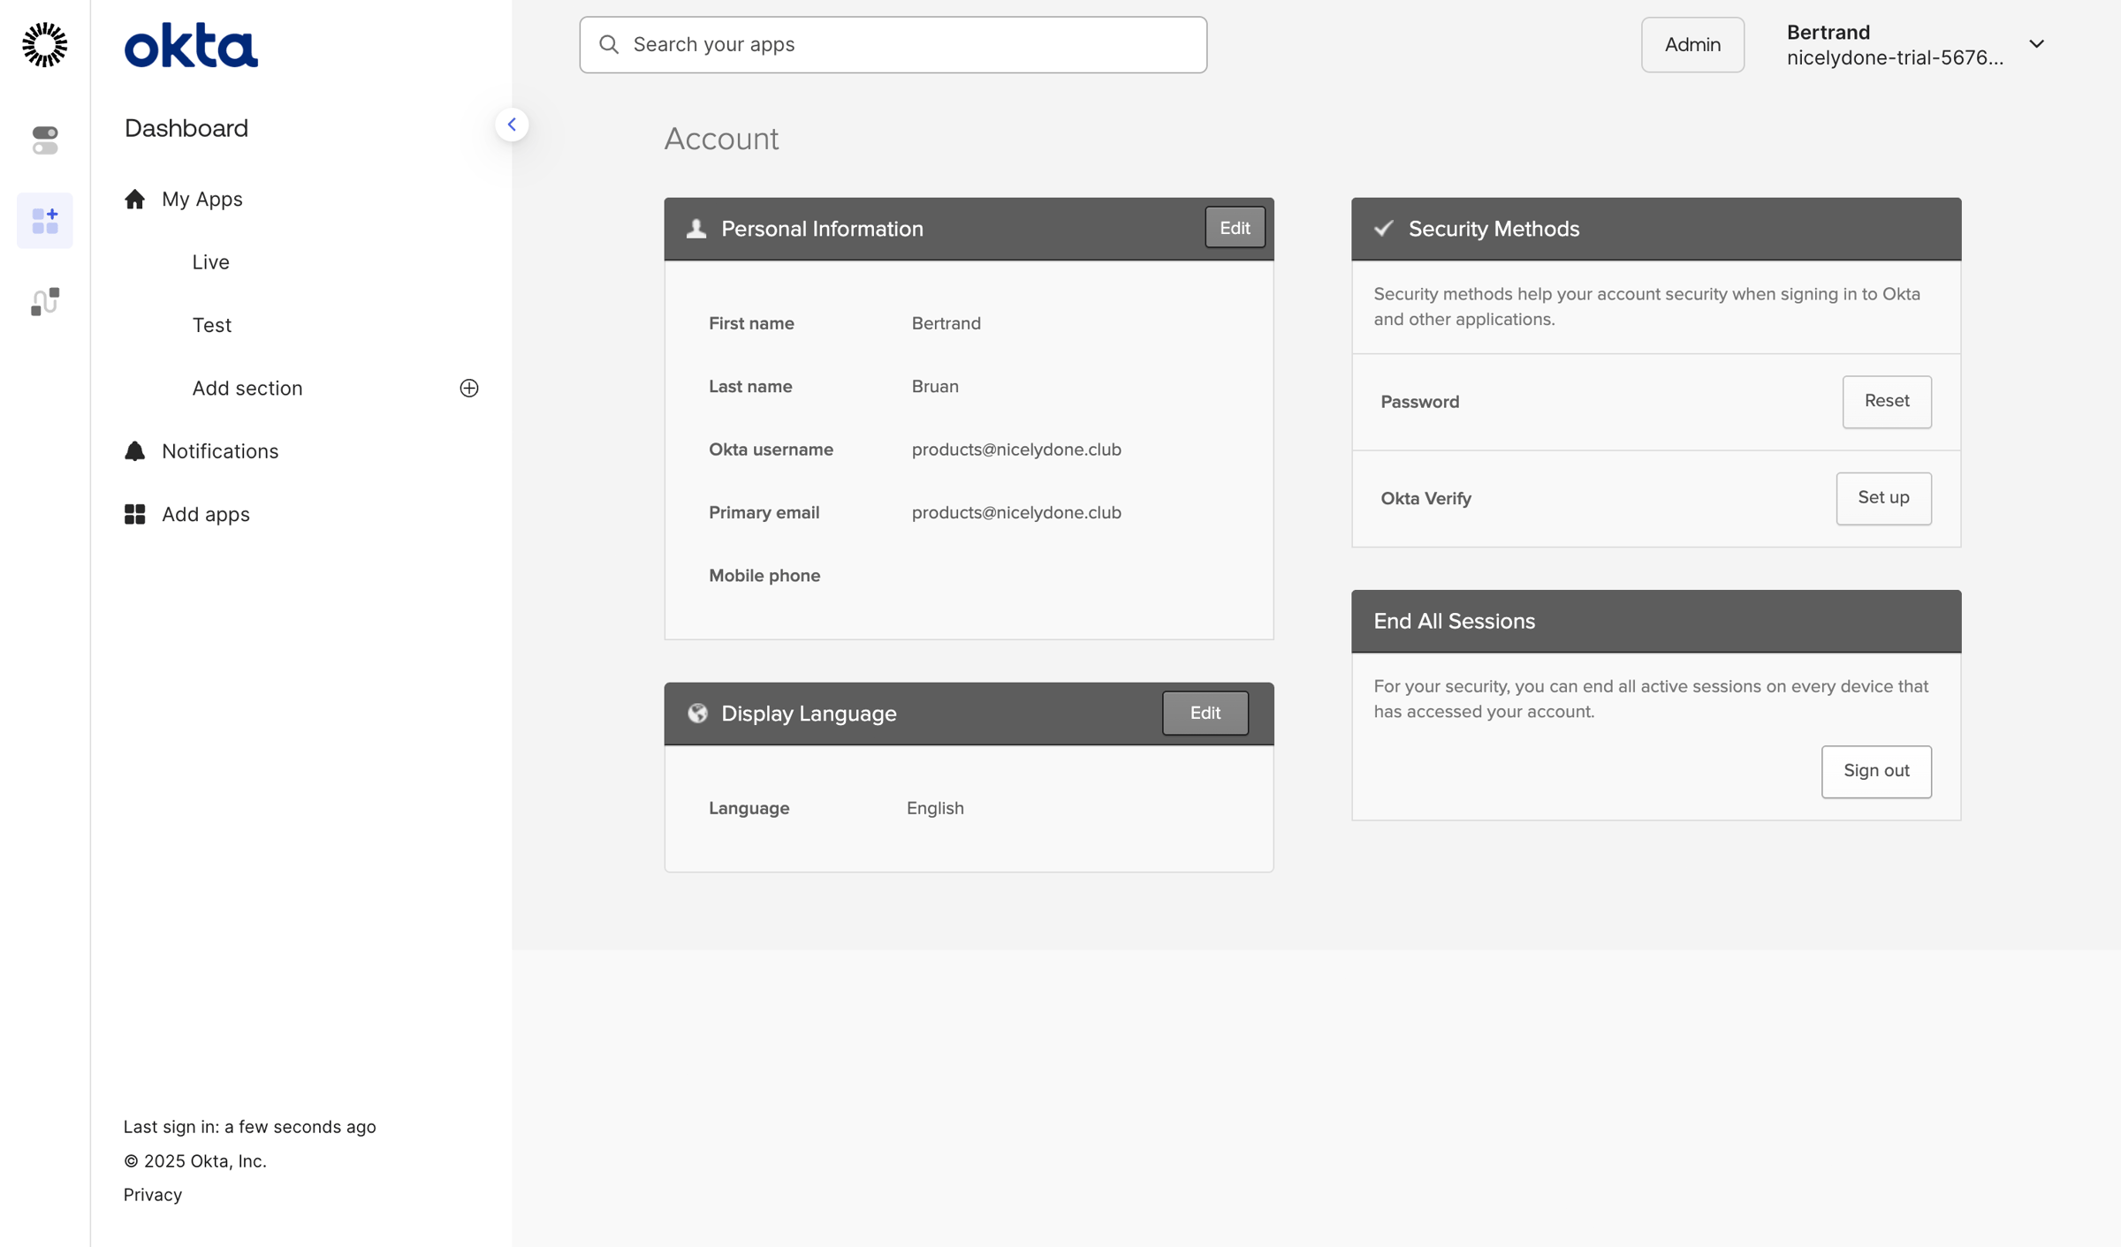Open the Privacy link
Image resolution: width=2121 pixels, height=1247 pixels.
(x=153, y=1194)
